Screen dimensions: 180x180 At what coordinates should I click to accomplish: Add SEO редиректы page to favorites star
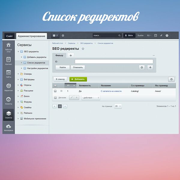(x=83, y=49)
